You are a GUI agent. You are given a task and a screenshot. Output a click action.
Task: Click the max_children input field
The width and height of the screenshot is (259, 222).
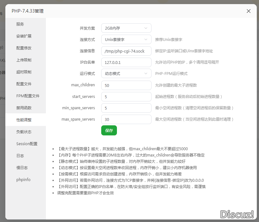point(126,85)
